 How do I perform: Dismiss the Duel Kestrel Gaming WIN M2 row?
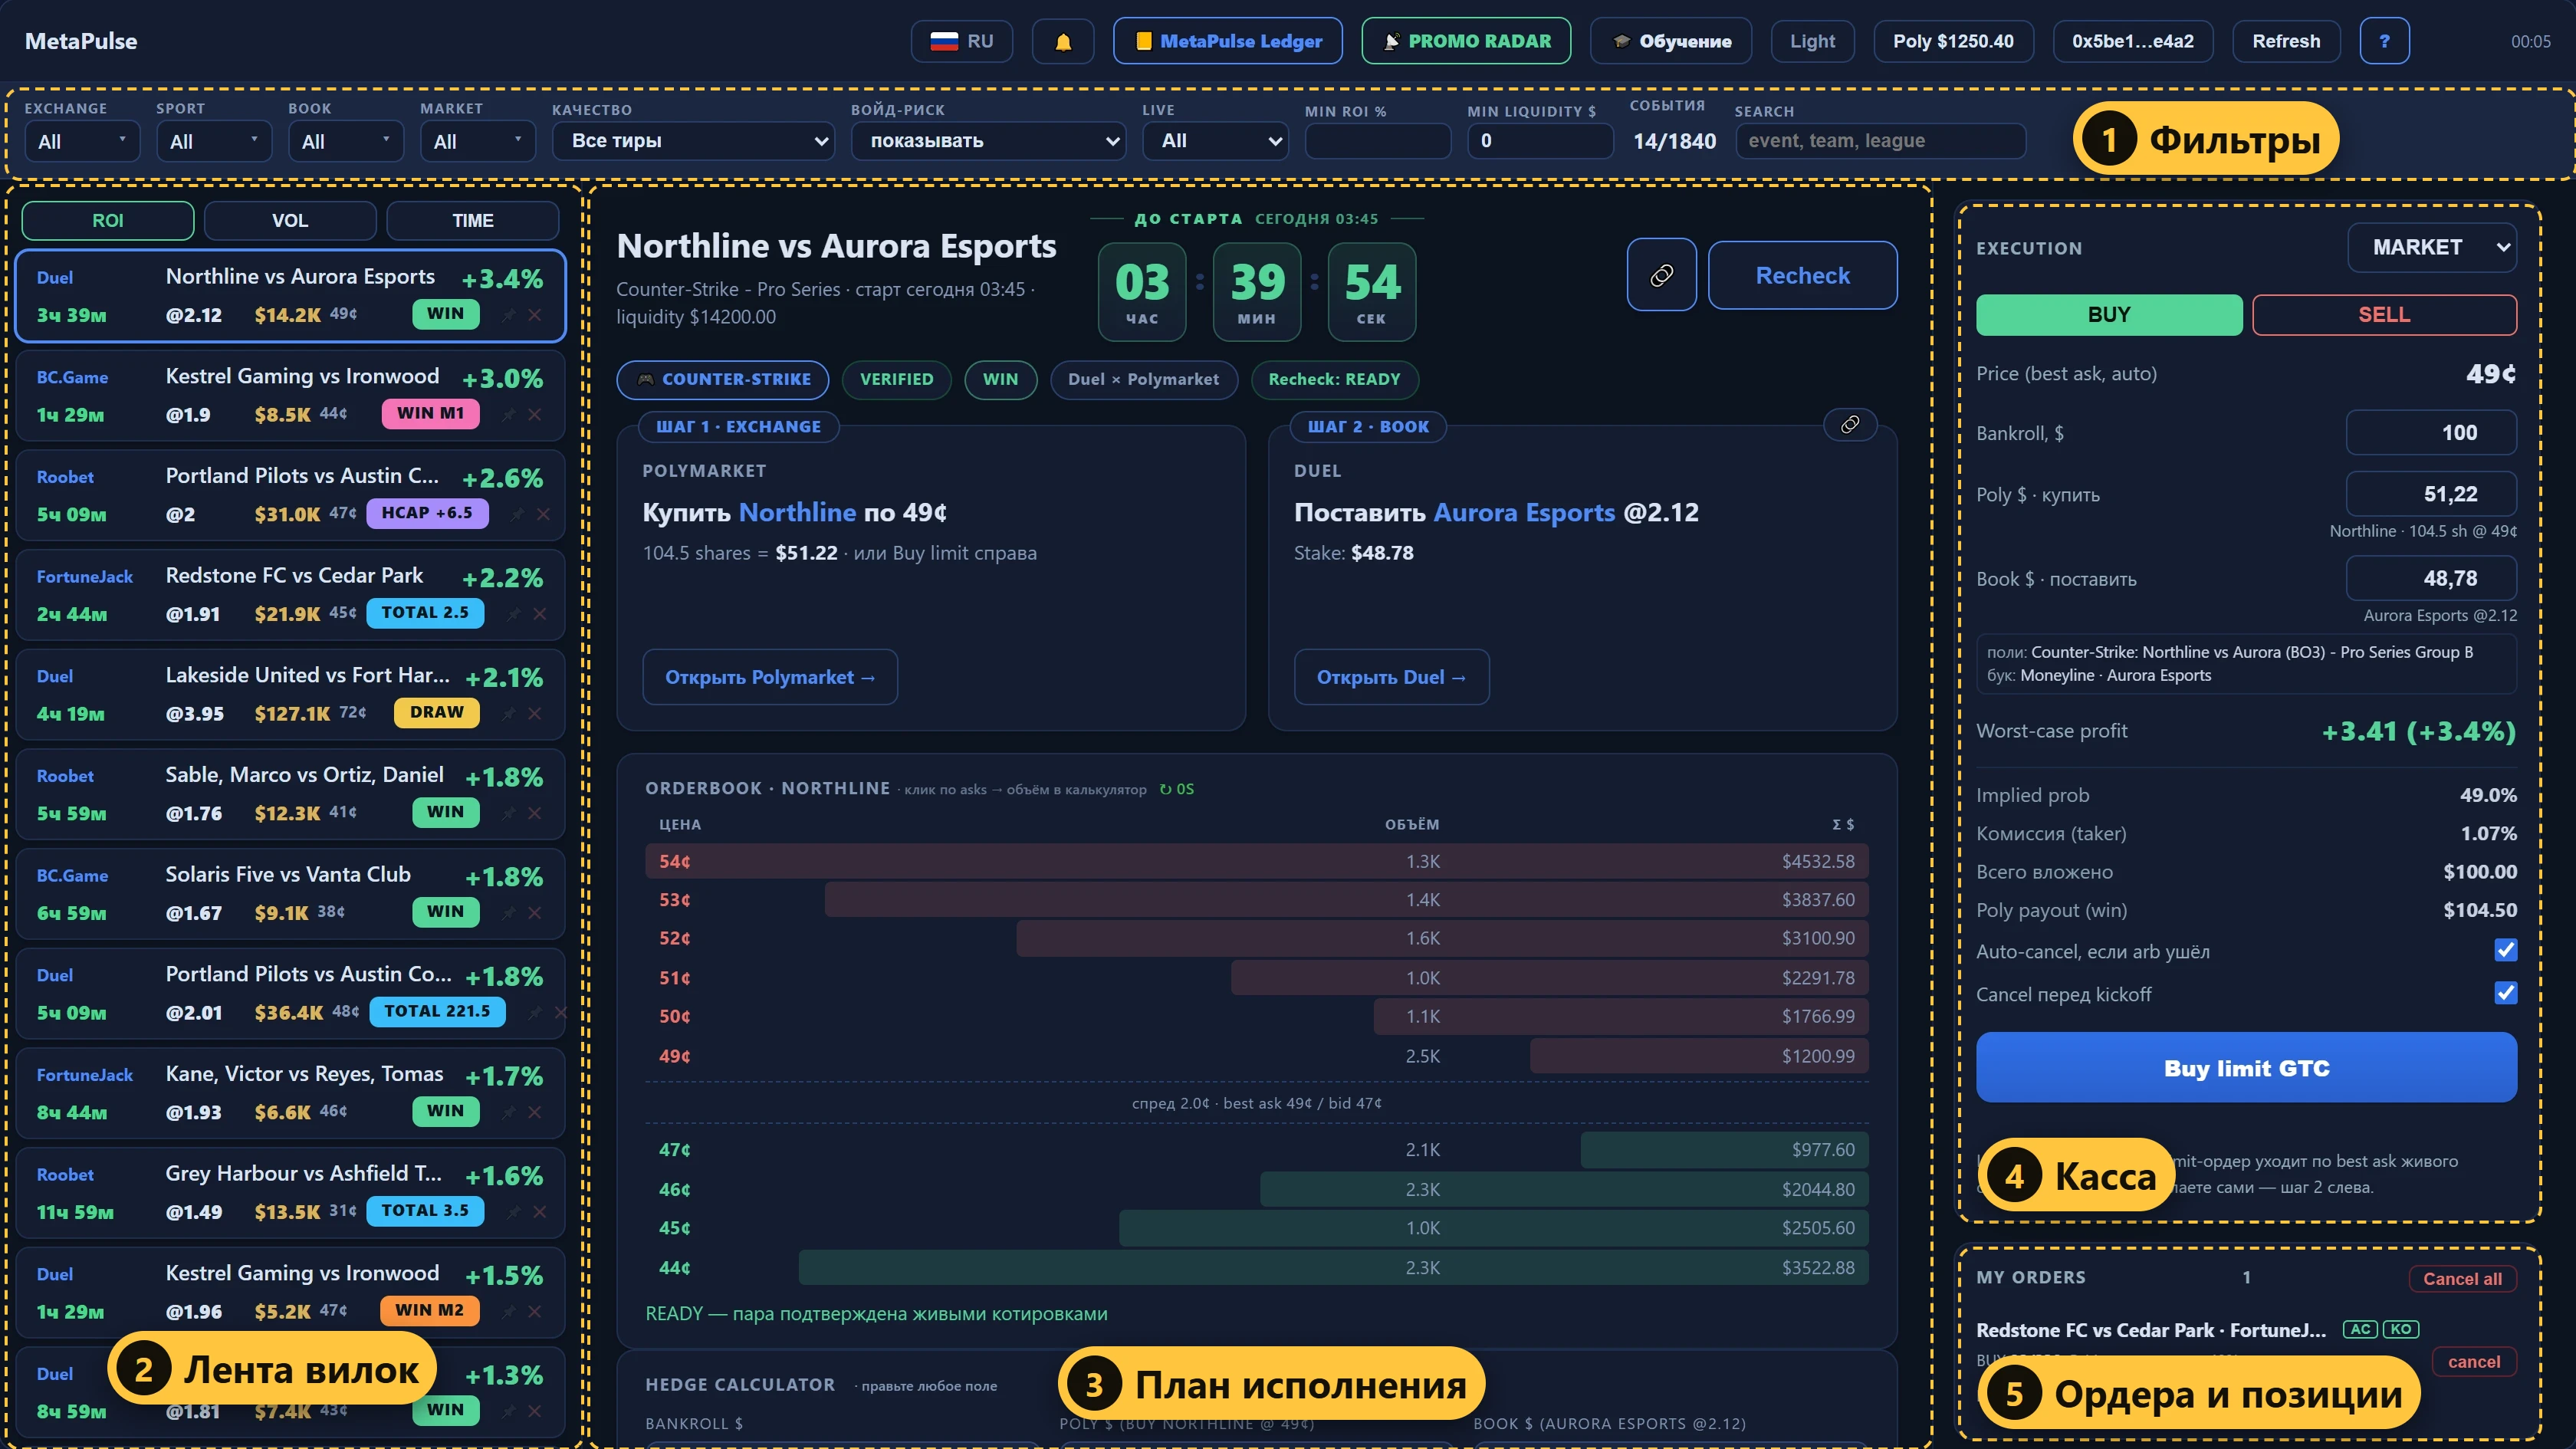pos(535,1311)
